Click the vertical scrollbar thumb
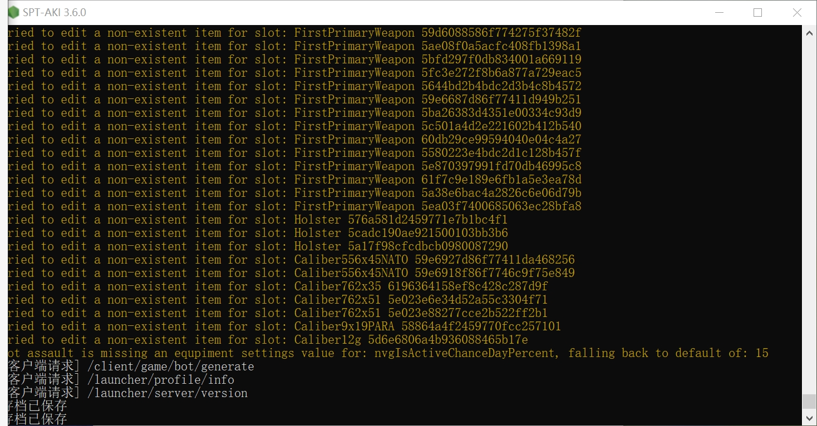The image size is (817, 426). click(x=809, y=401)
